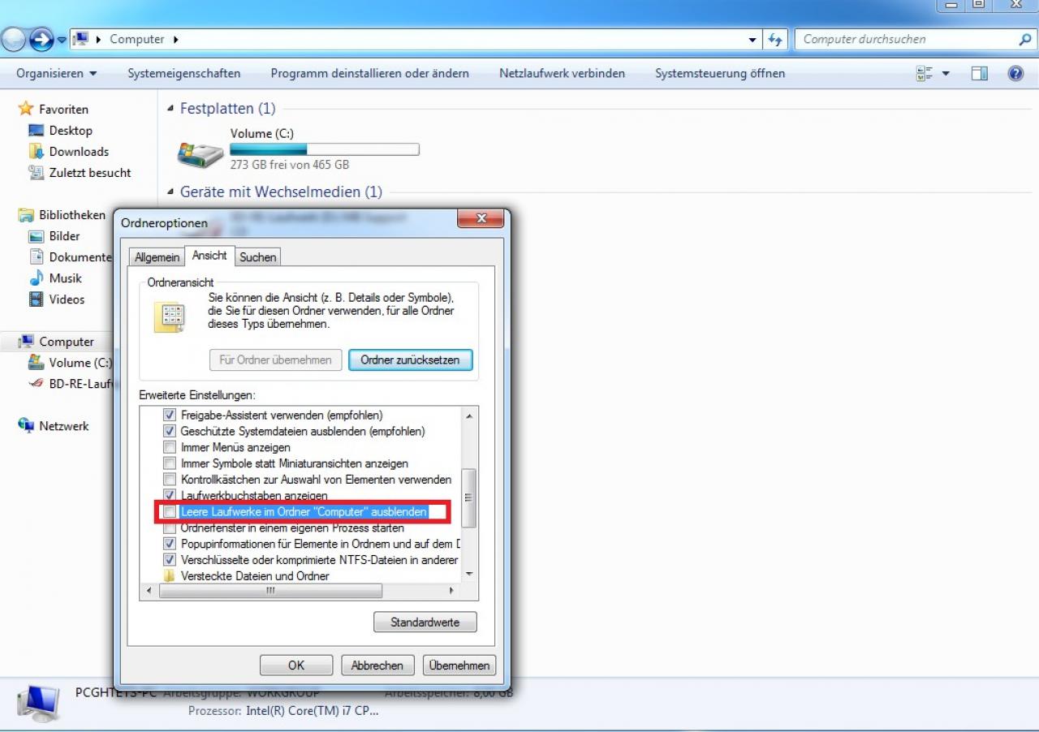1039x732 pixels.
Task: Click the Bibliotheken icon in sidebar
Action: click(x=26, y=215)
